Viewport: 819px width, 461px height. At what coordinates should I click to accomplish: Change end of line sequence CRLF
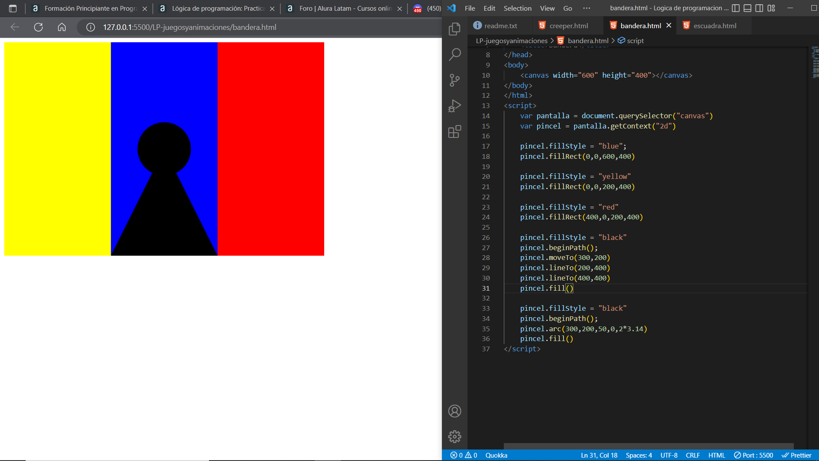click(x=693, y=455)
